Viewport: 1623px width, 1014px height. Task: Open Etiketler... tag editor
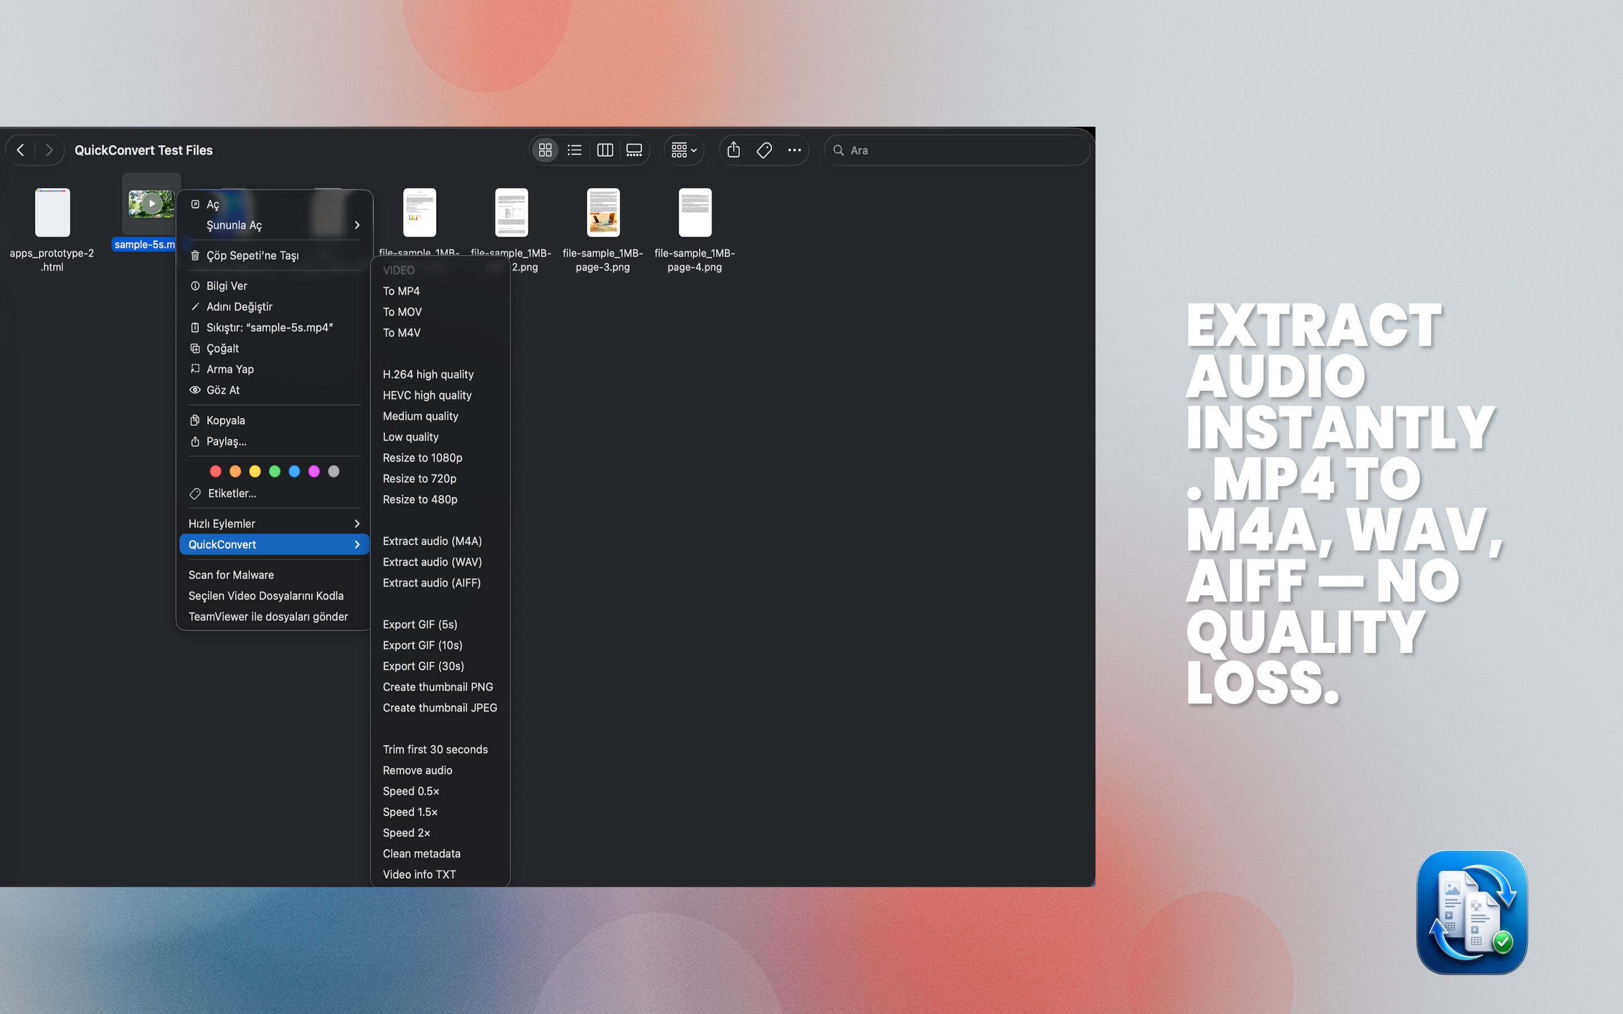pos(274,493)
